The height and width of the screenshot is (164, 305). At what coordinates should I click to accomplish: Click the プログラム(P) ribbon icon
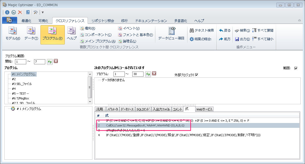coord(52,35)
